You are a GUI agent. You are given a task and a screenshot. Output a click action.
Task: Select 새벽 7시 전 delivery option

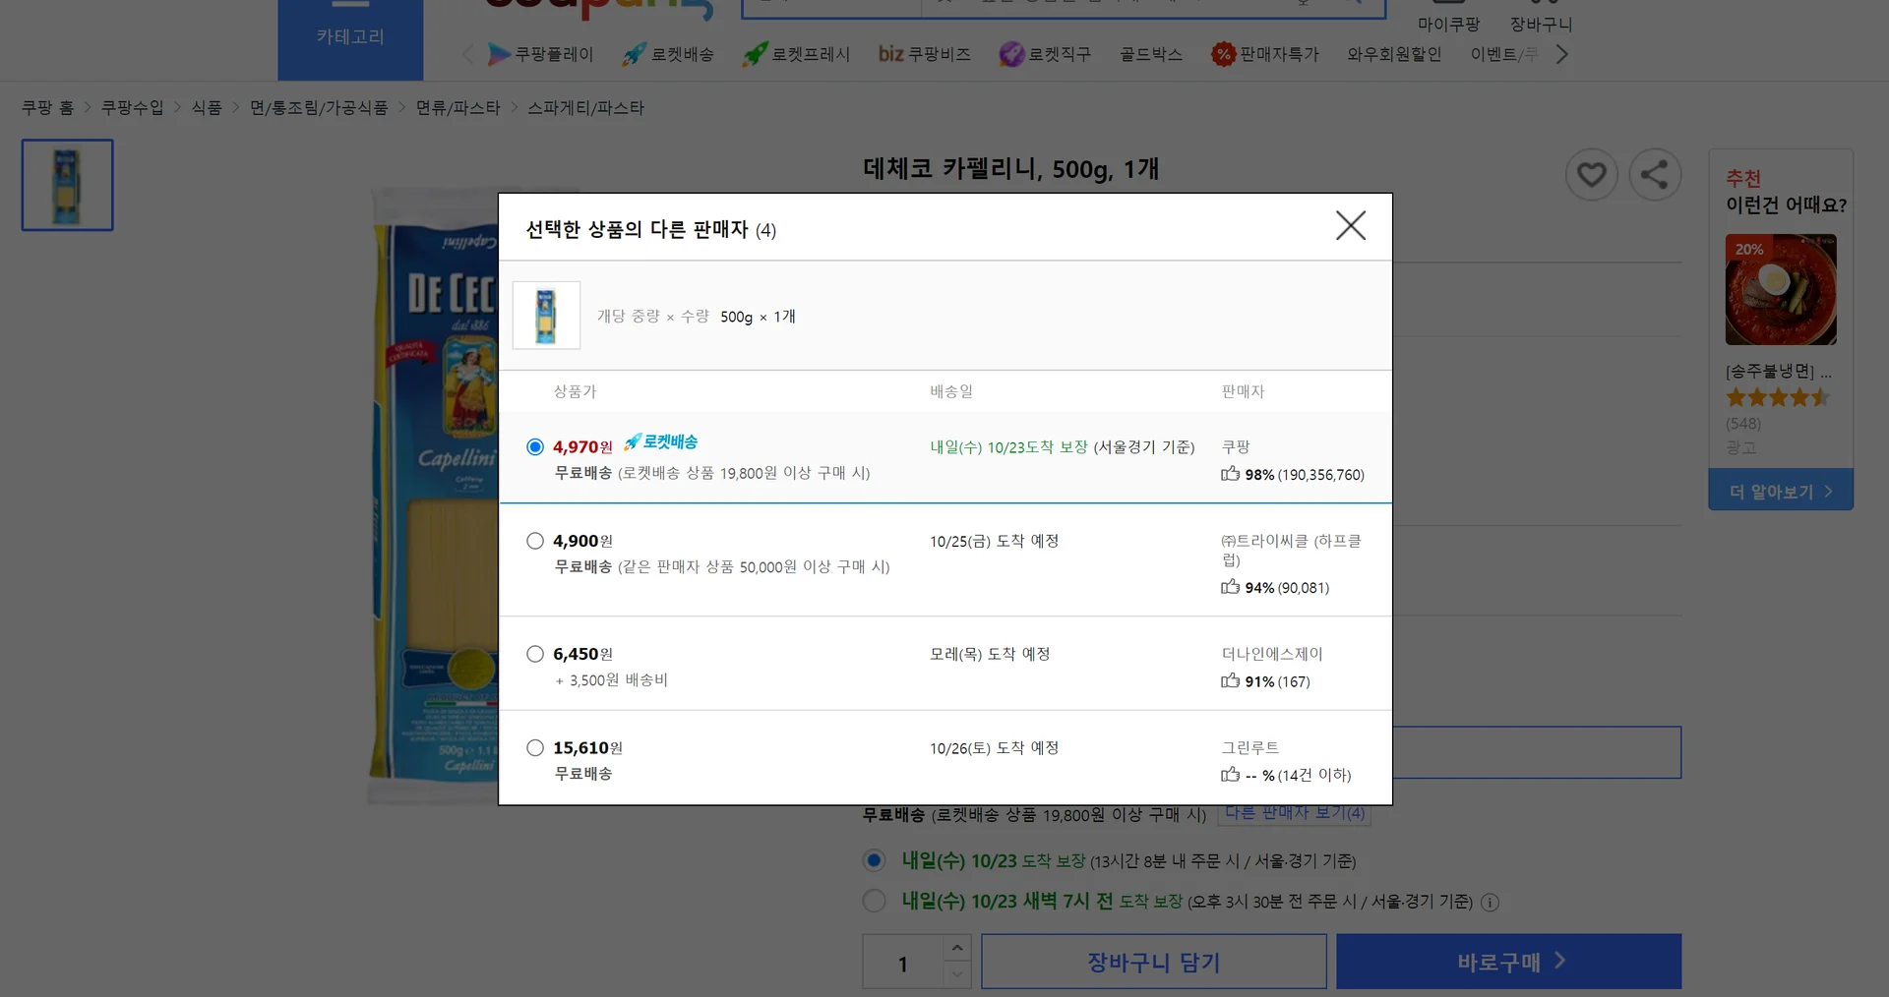tap(874, 901)
